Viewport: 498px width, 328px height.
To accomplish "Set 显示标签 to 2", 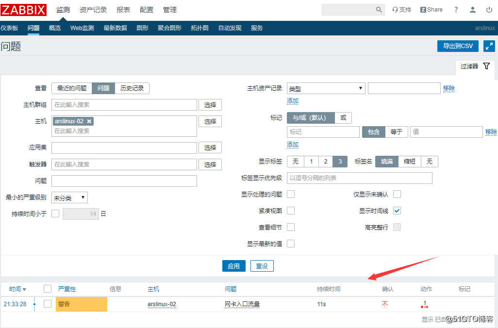I will coord(326,162).
